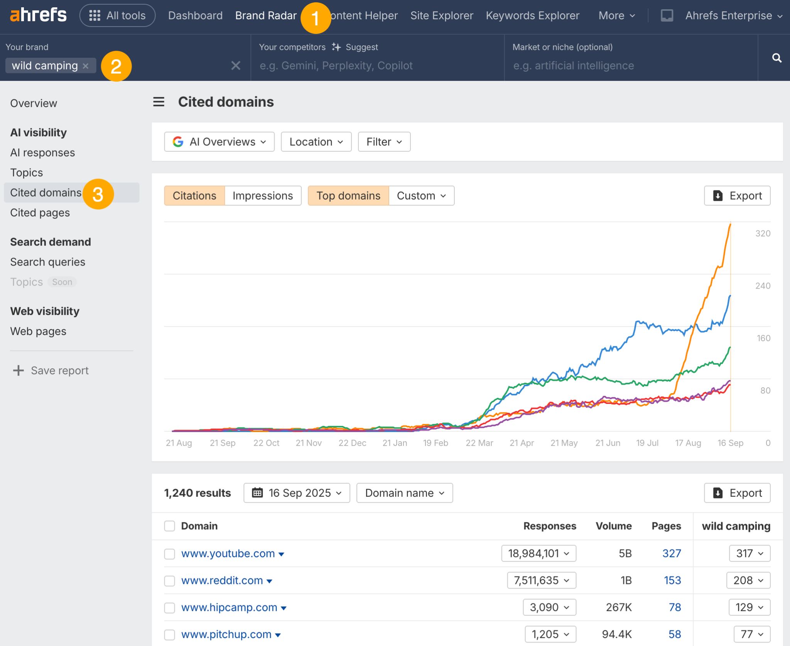Check the header checkbox in the Domain column
The height and width of the screenshot is (646, 790).
170,526
